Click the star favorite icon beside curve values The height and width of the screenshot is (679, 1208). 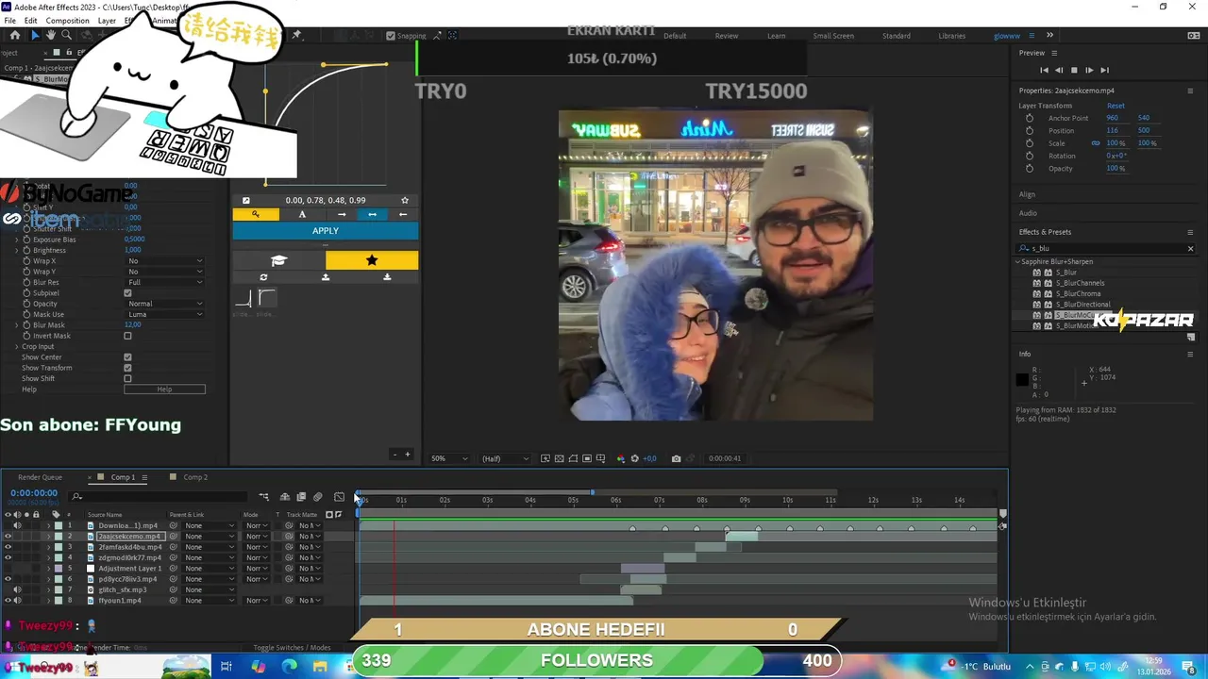point(405,200)
